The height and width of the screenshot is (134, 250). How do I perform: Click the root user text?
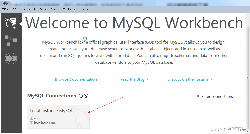(x=38, y=118)
